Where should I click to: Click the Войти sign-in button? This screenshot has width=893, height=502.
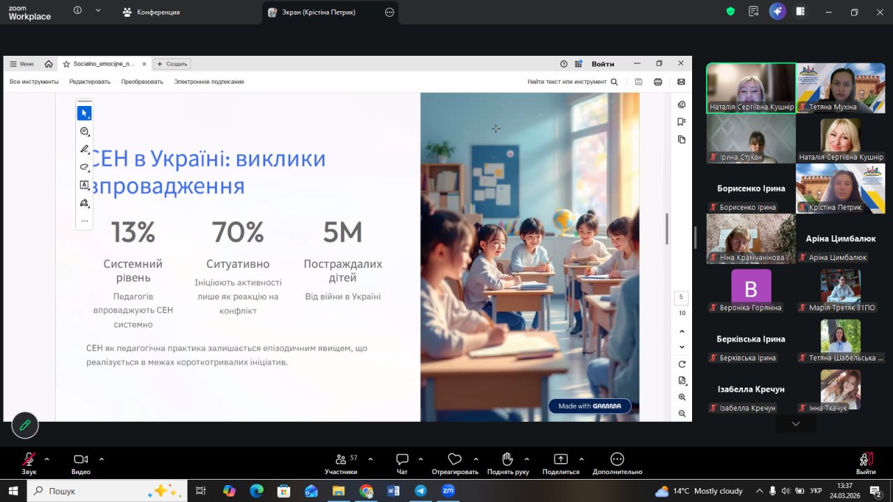603,63
